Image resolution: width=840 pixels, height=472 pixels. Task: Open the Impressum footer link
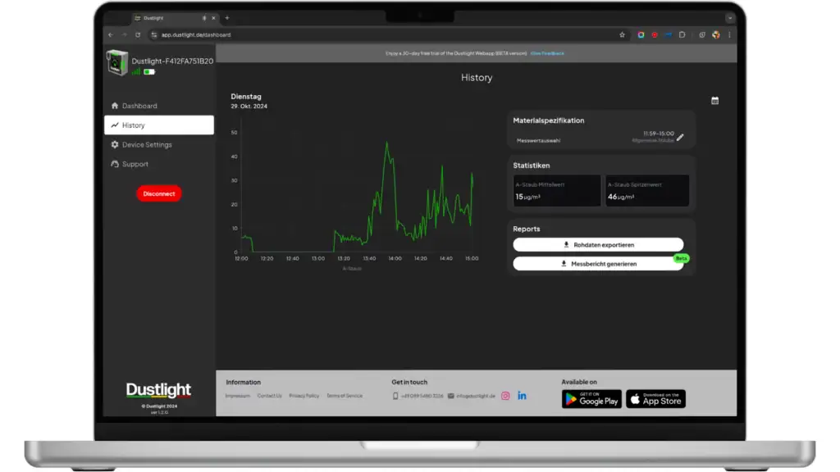pos(237,396)
